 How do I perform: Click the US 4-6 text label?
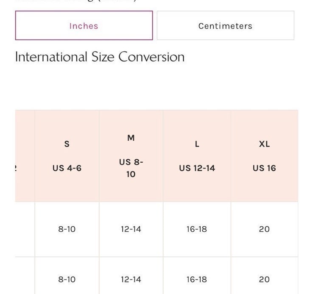pyautogui.click(x=67, y=168)
